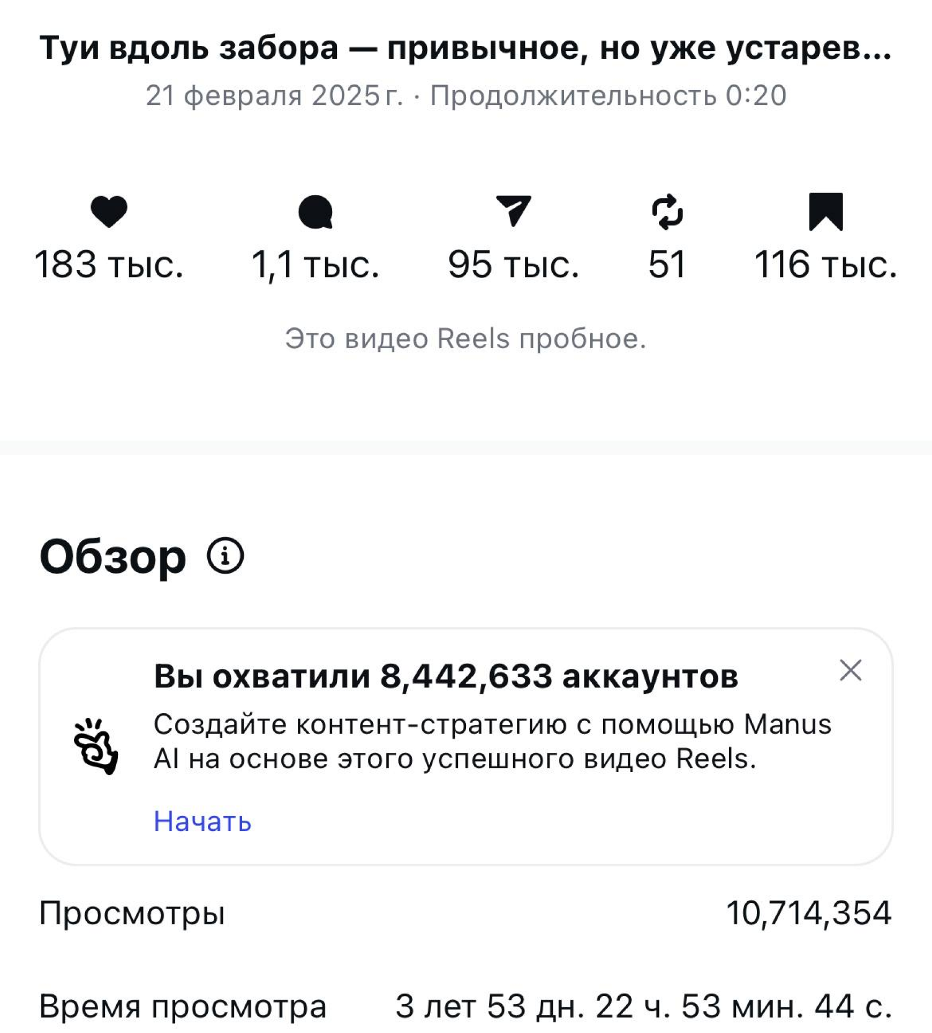The height and width of the screenshot is (1033, 932).
Task: Click the 116 тыс. saves count
Action: pyautogui.click(x=825, y=264)
